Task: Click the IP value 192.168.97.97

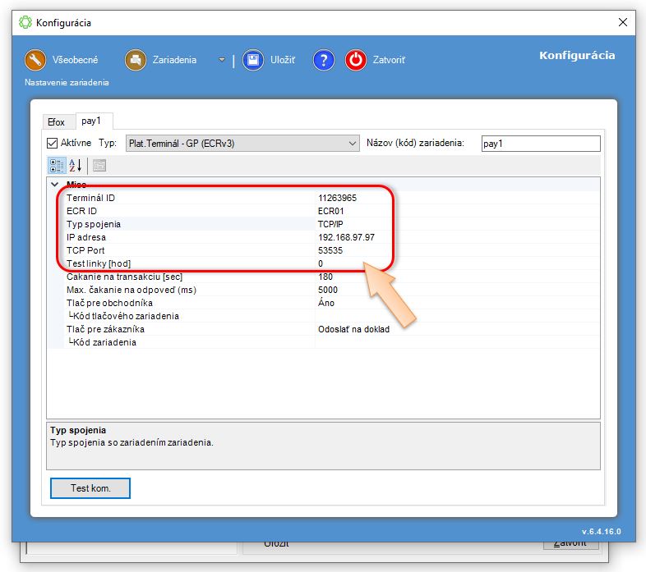Action: (347, 237)
